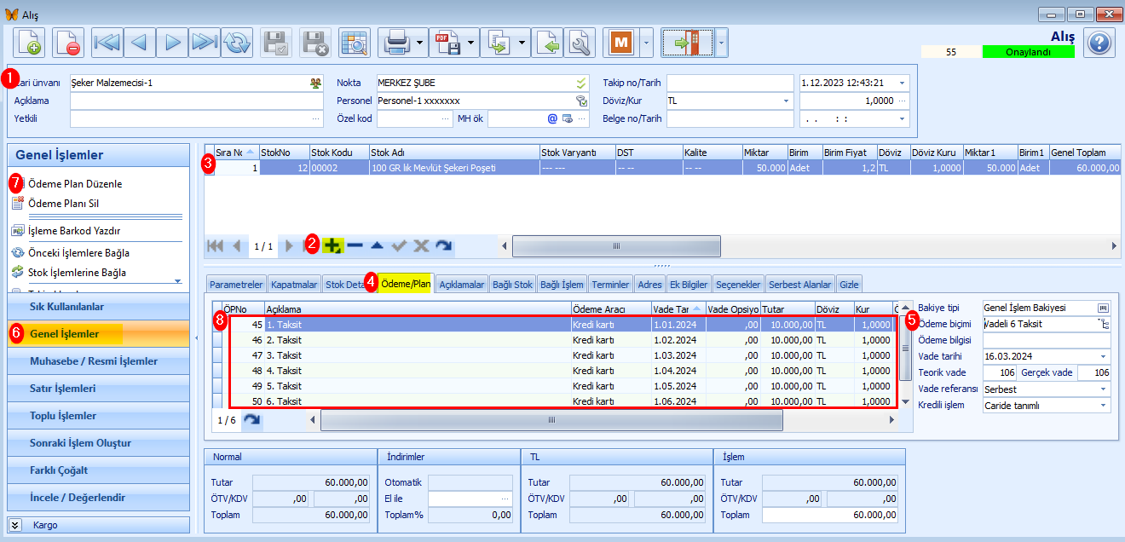Screen dimensions: 1125x542
Task: Open the Bağlı Stok tab
Action: click(x=512, y=285)
